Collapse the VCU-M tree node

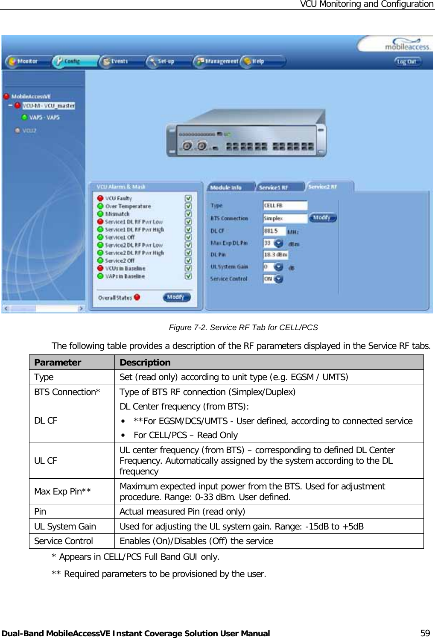point(11,105)
